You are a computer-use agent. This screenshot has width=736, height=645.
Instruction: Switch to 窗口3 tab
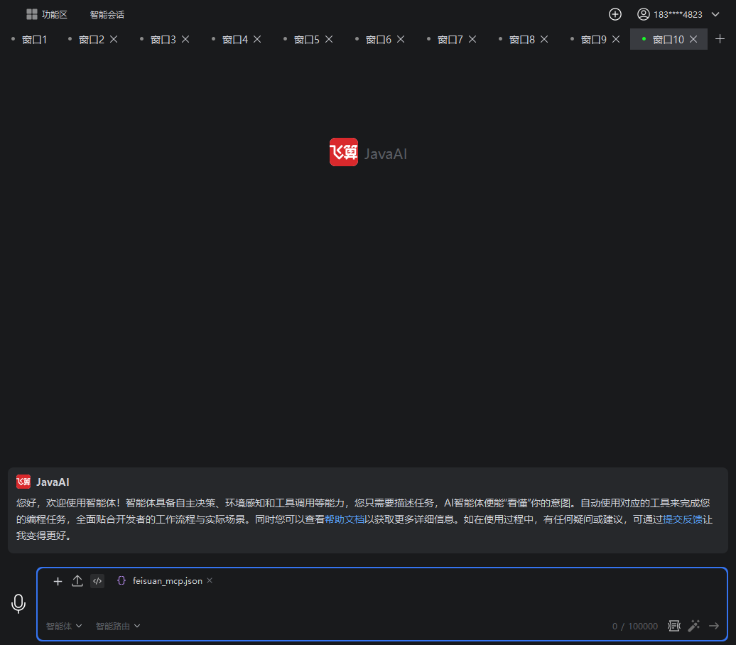click(x=163, y=40)
